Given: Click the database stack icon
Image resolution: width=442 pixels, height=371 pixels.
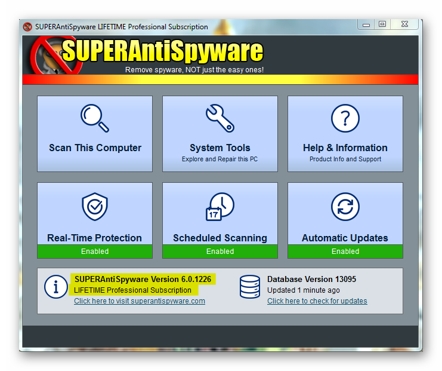Looking at the screenshot, I should point(250,287).
